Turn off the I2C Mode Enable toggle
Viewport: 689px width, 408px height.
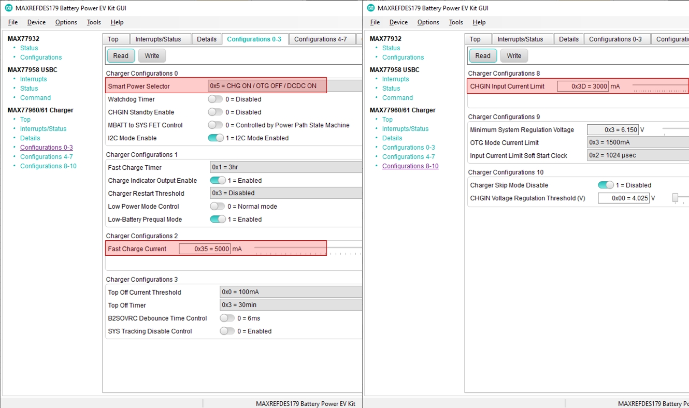(216, 138)
